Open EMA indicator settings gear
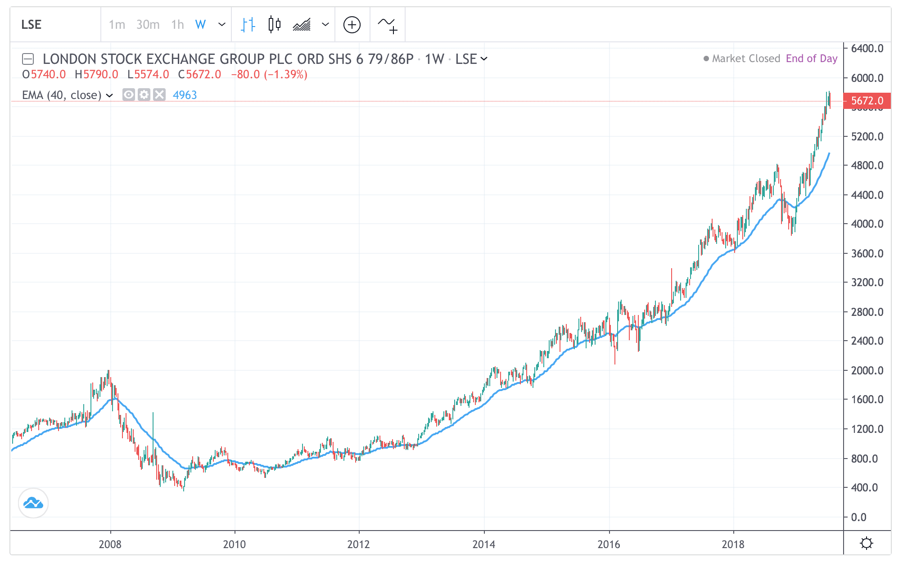Screen dimensions: 903x567 click(x=144, y=94)
